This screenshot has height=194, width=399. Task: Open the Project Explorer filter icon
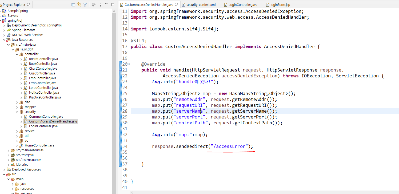click(x=85, y=5)
